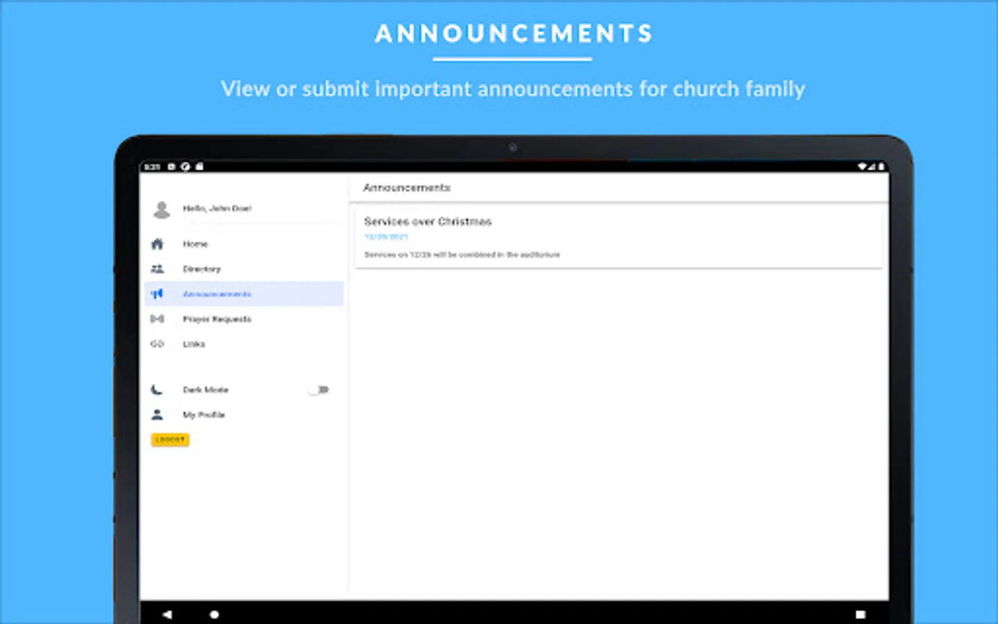Tap the Android back navigation button
This screenshot has width=998, height=624.
(x=167, y=614)
